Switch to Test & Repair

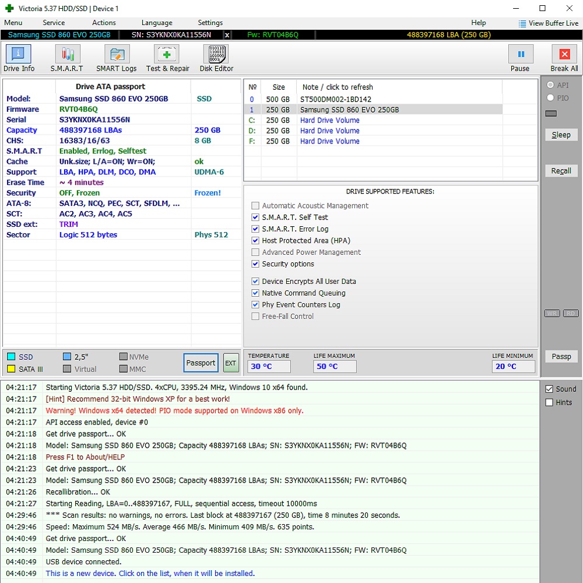click(167, 58)
